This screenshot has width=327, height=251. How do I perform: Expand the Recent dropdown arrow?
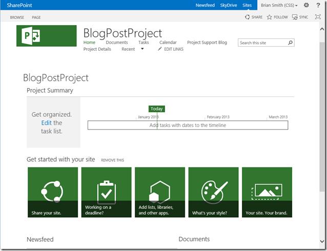pos(142,49)
